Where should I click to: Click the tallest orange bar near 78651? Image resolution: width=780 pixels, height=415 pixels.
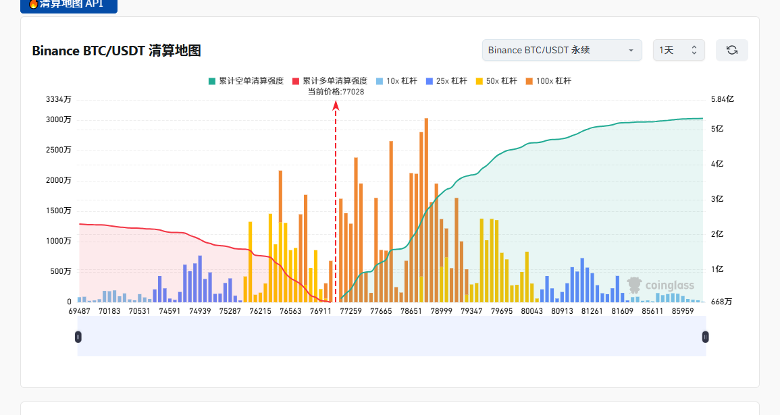click(x=426, y=211)
